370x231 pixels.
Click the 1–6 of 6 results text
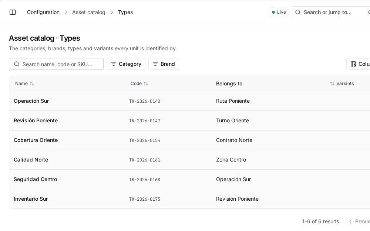point(320,221)
